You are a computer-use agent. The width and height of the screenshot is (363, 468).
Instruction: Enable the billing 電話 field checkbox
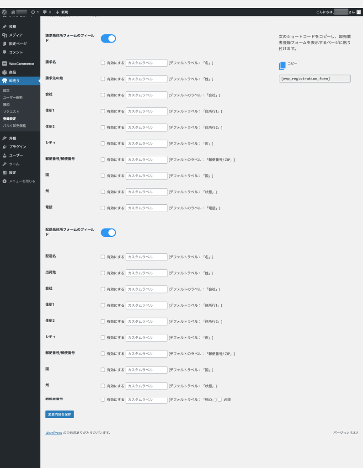tap(103, 208)
